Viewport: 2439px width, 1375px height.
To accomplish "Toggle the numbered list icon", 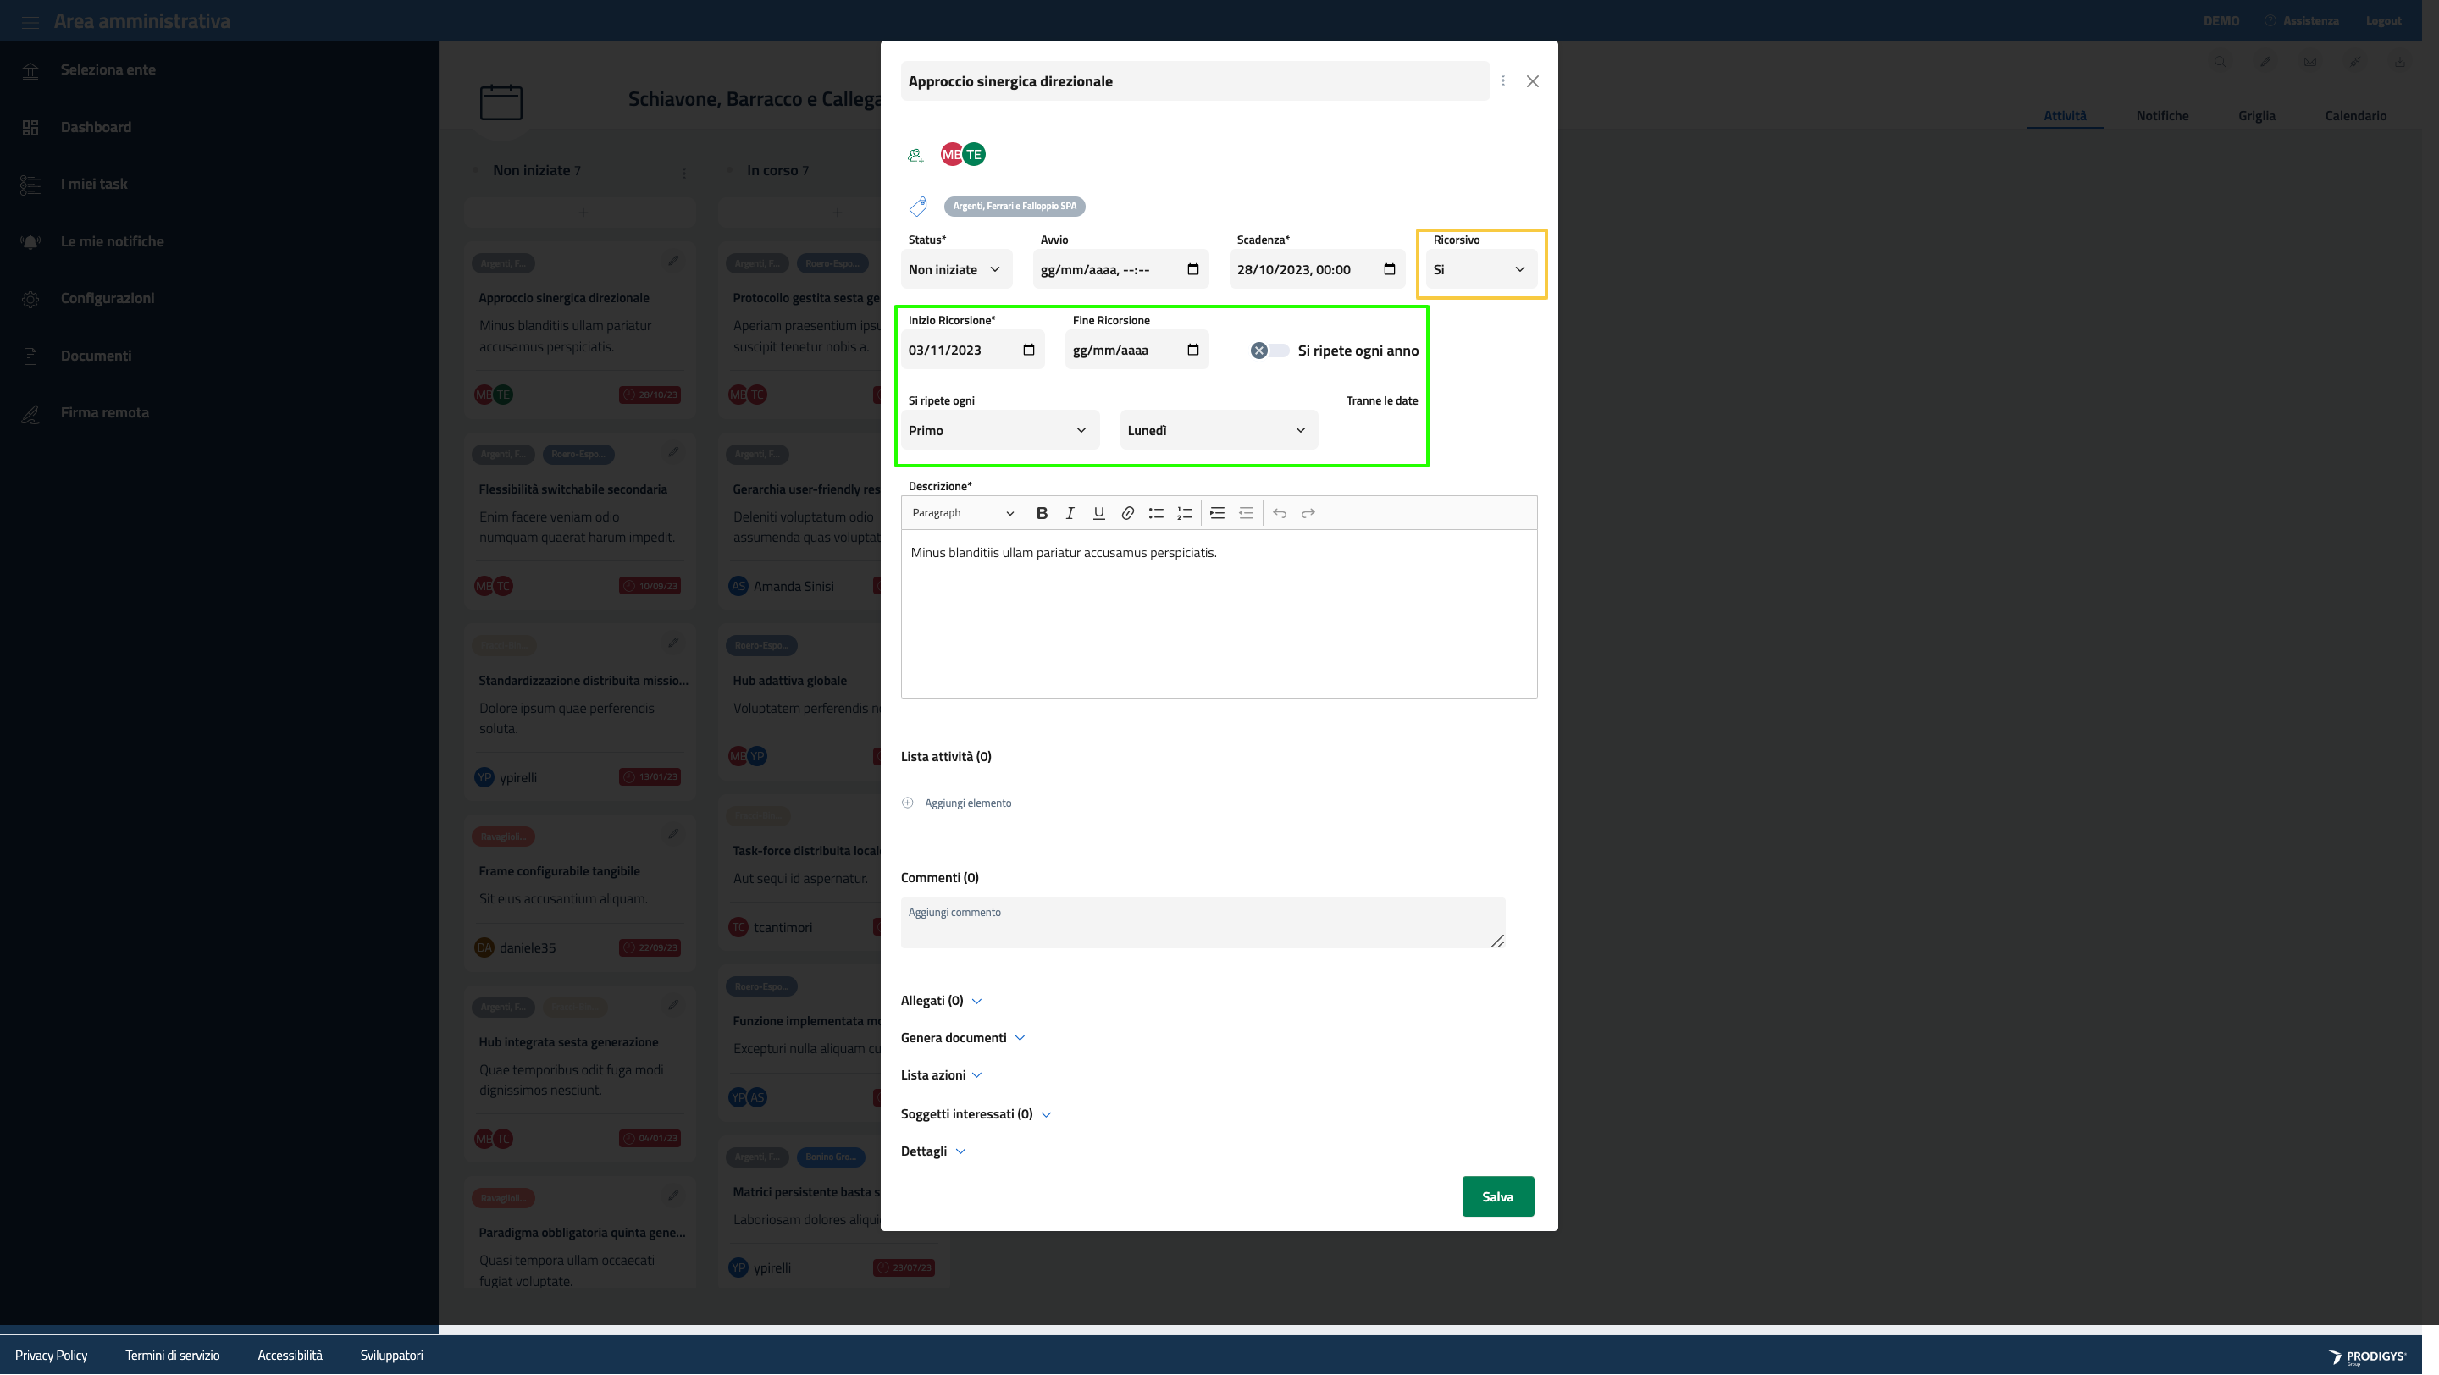I will click(1185, 513).
